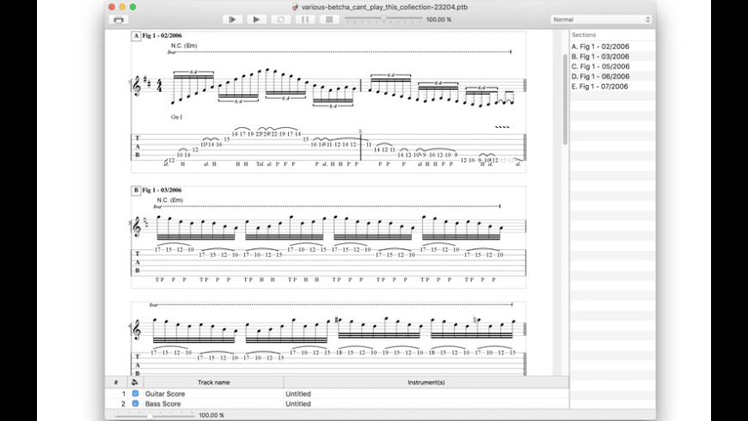Click the print button in toolbar
Image resolution: width=748 pixels, height=421 pixels.
119,20
